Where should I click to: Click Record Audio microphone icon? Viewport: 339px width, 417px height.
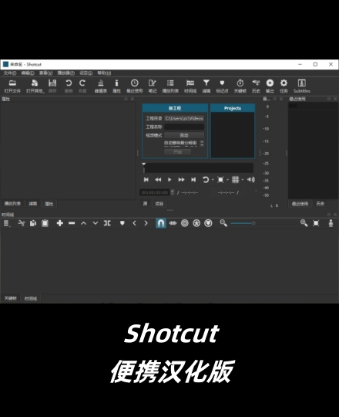(x=331, y=223)
